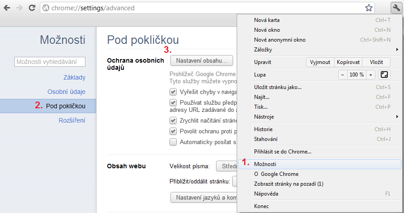Click the back navigation arrow
This screenshot has width=404, height=213.
click(8, 8)
